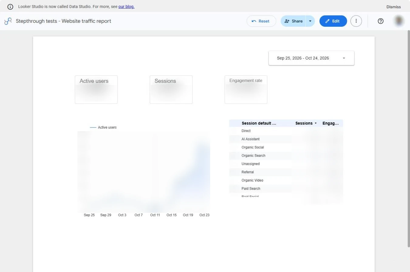Click the Oct 23 axis label

click(x=204, y=215)
